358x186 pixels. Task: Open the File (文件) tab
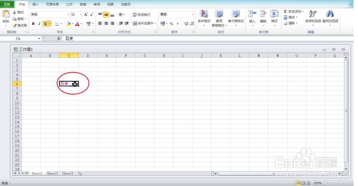pyautogui.click(x=7, y=4)
